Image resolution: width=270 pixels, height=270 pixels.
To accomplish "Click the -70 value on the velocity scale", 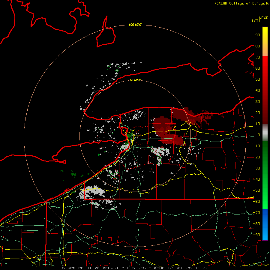I will [256, 213].
